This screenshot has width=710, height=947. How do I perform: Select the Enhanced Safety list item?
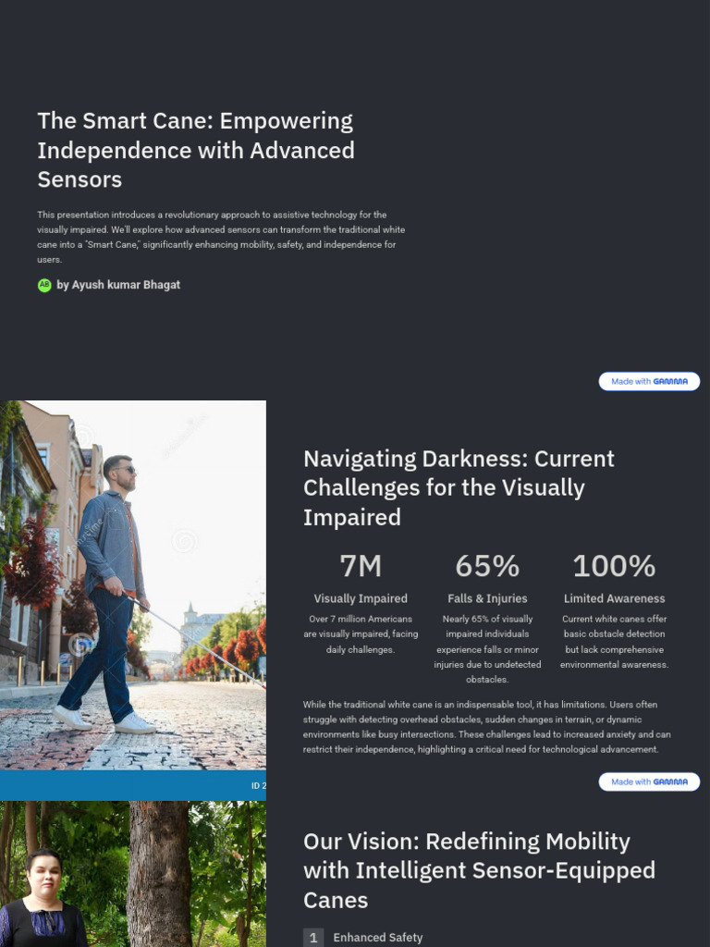[378, 938]
